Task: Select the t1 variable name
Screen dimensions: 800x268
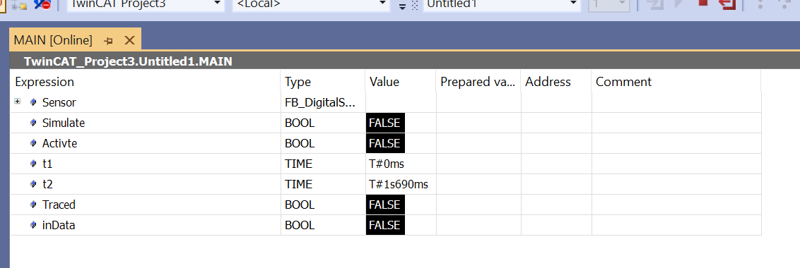Action: 47,164
